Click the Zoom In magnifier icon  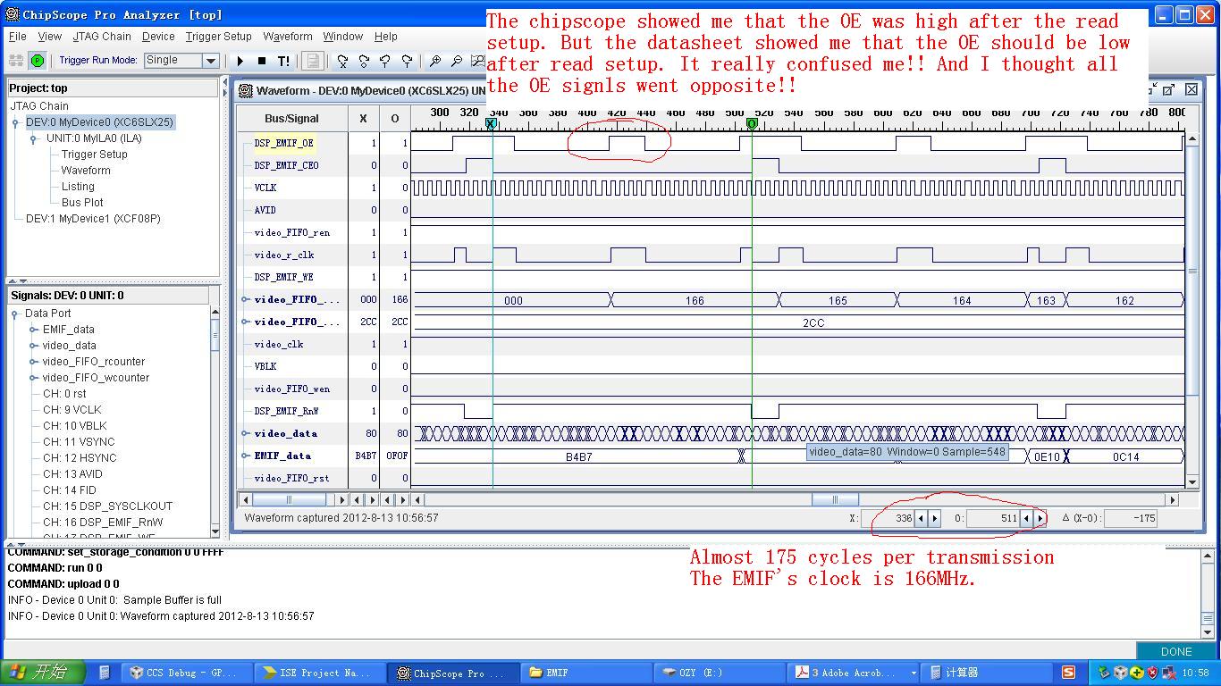click(435, 61)
